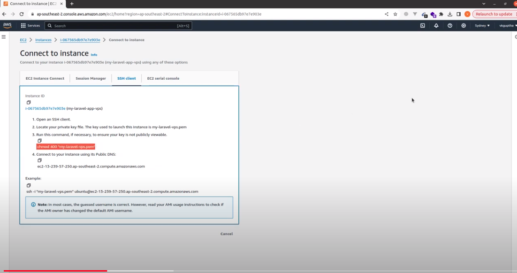The height and width of the screenshot is (273, 517).
Task: Click the Info link beside the heading
Action: (94, 55)
